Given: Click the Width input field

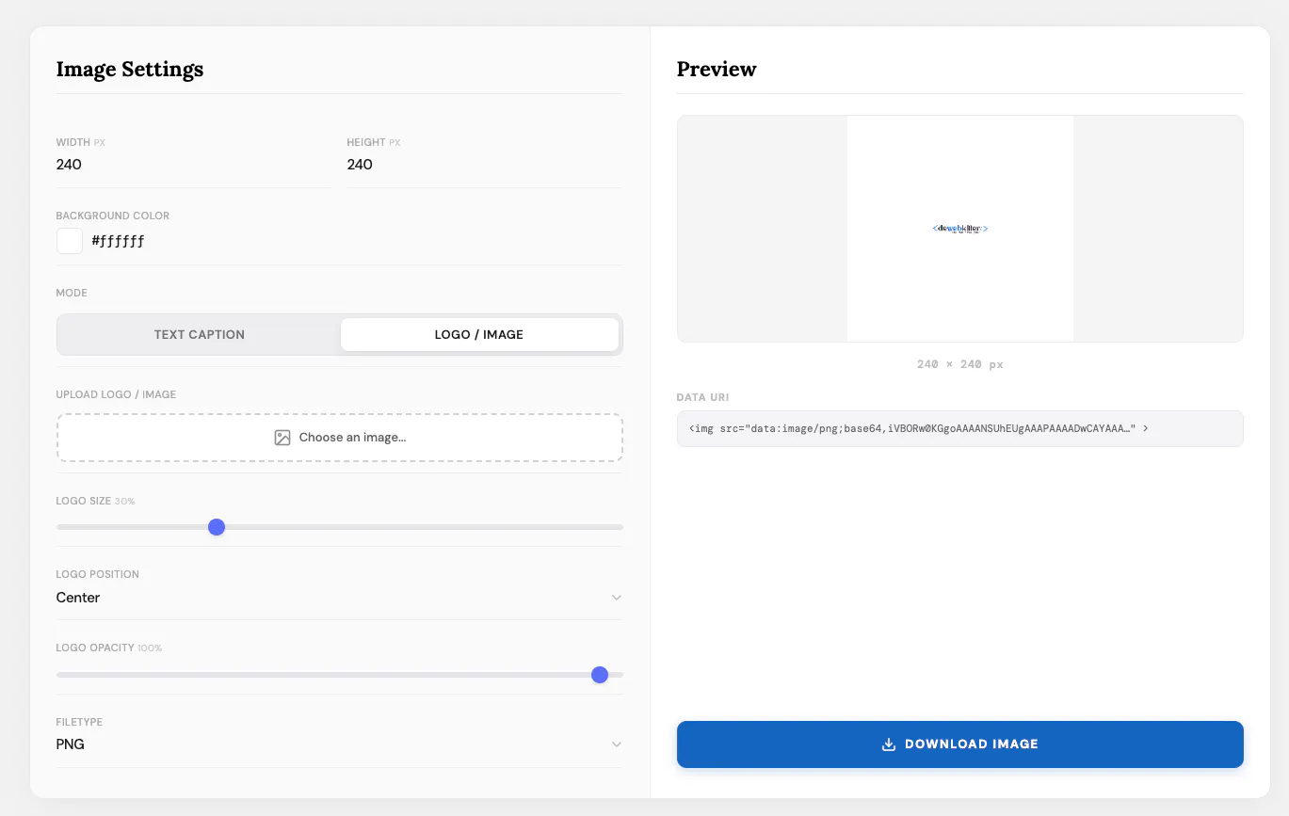Looking at the screenshot, I should click(193, 165).
